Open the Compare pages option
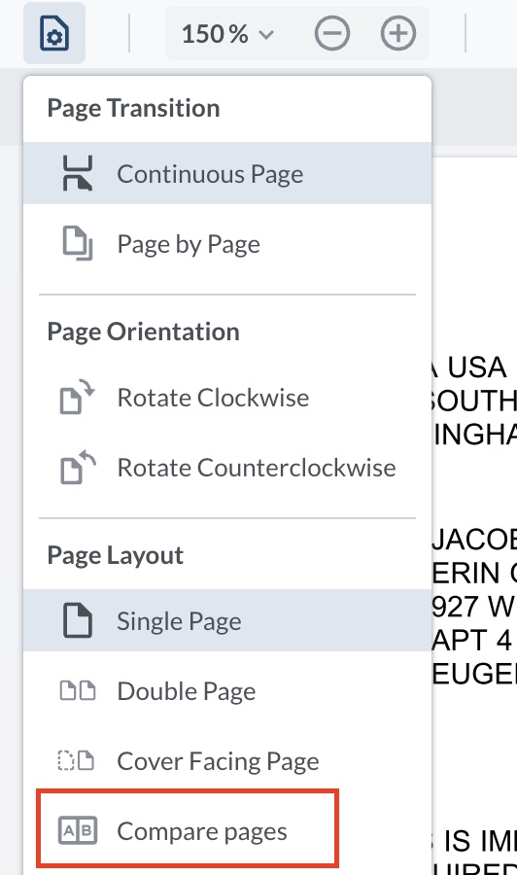Image resolution: width=517 pixels, height=875 pixels. coord(188,831)
